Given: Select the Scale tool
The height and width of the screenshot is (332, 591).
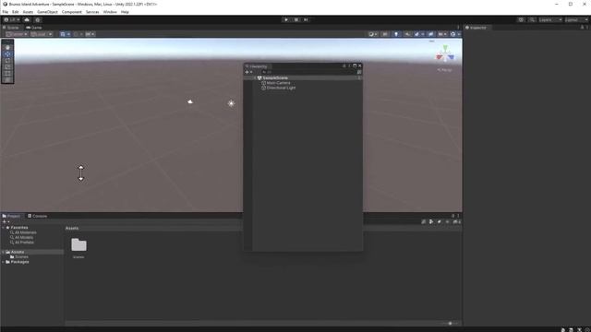Looking at the screenshot, I should click(x=7, y=66).
